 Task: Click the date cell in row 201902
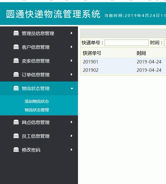pos(149,70)
